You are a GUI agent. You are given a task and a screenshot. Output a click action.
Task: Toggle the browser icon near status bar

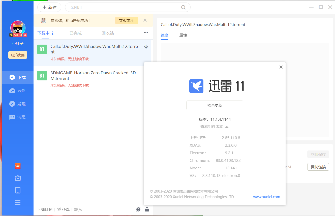138,209
